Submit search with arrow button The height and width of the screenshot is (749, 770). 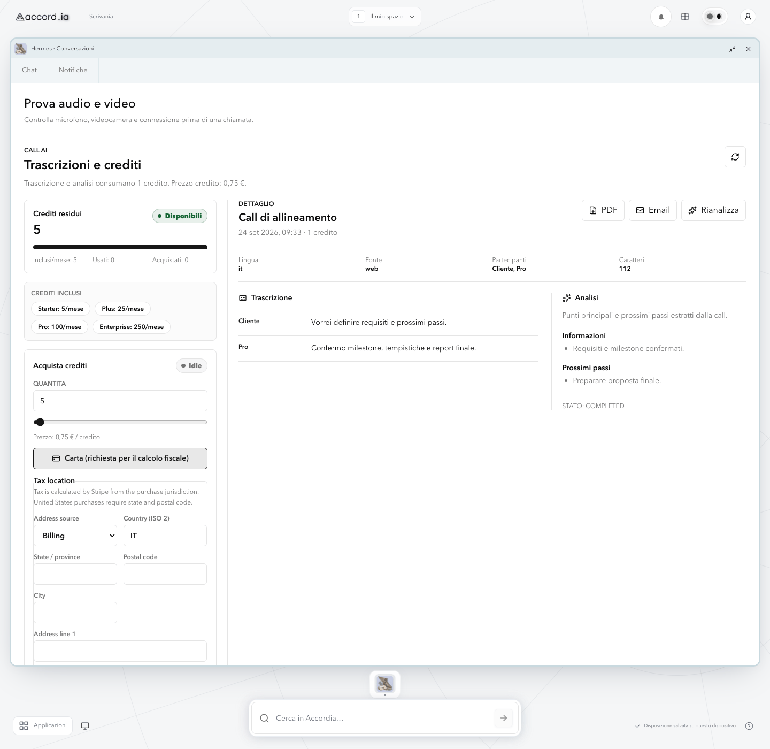[504, 718]
